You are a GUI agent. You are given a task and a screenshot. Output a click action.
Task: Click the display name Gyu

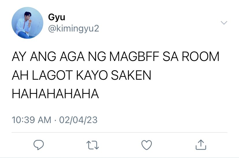(x=57, y=17)
